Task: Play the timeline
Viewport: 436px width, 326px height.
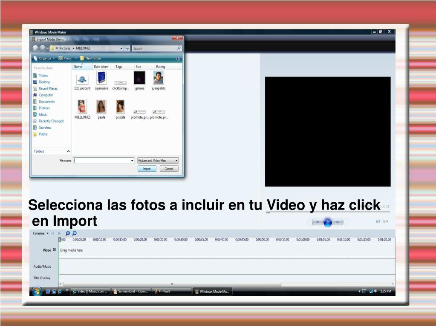Action: (x=59, y=233)
